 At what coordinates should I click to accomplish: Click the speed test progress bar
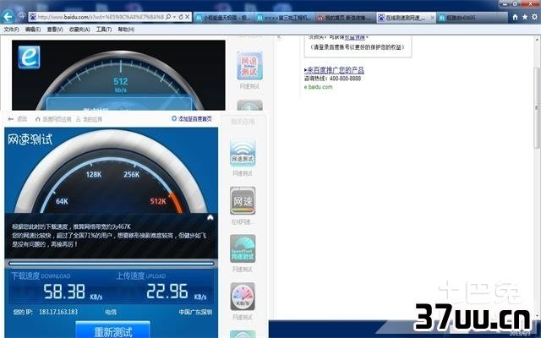(x=111, y=264)
